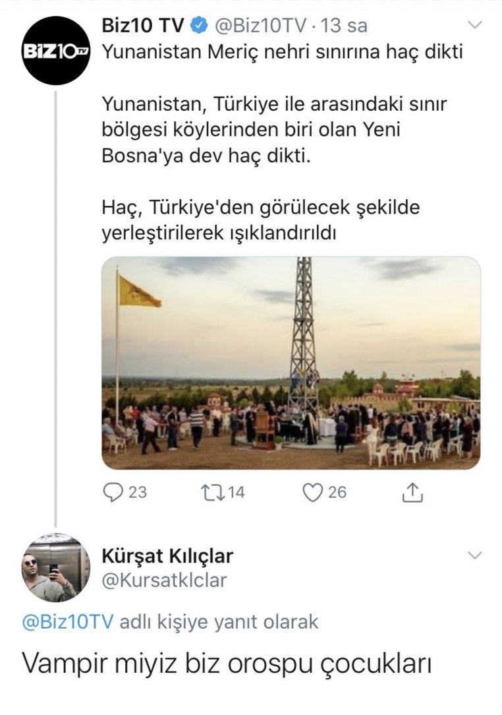Image resolution: width=502 pixels, height=715 pixels.
Task: Click the reply speech bubble icon
Action: coord(114,492)
